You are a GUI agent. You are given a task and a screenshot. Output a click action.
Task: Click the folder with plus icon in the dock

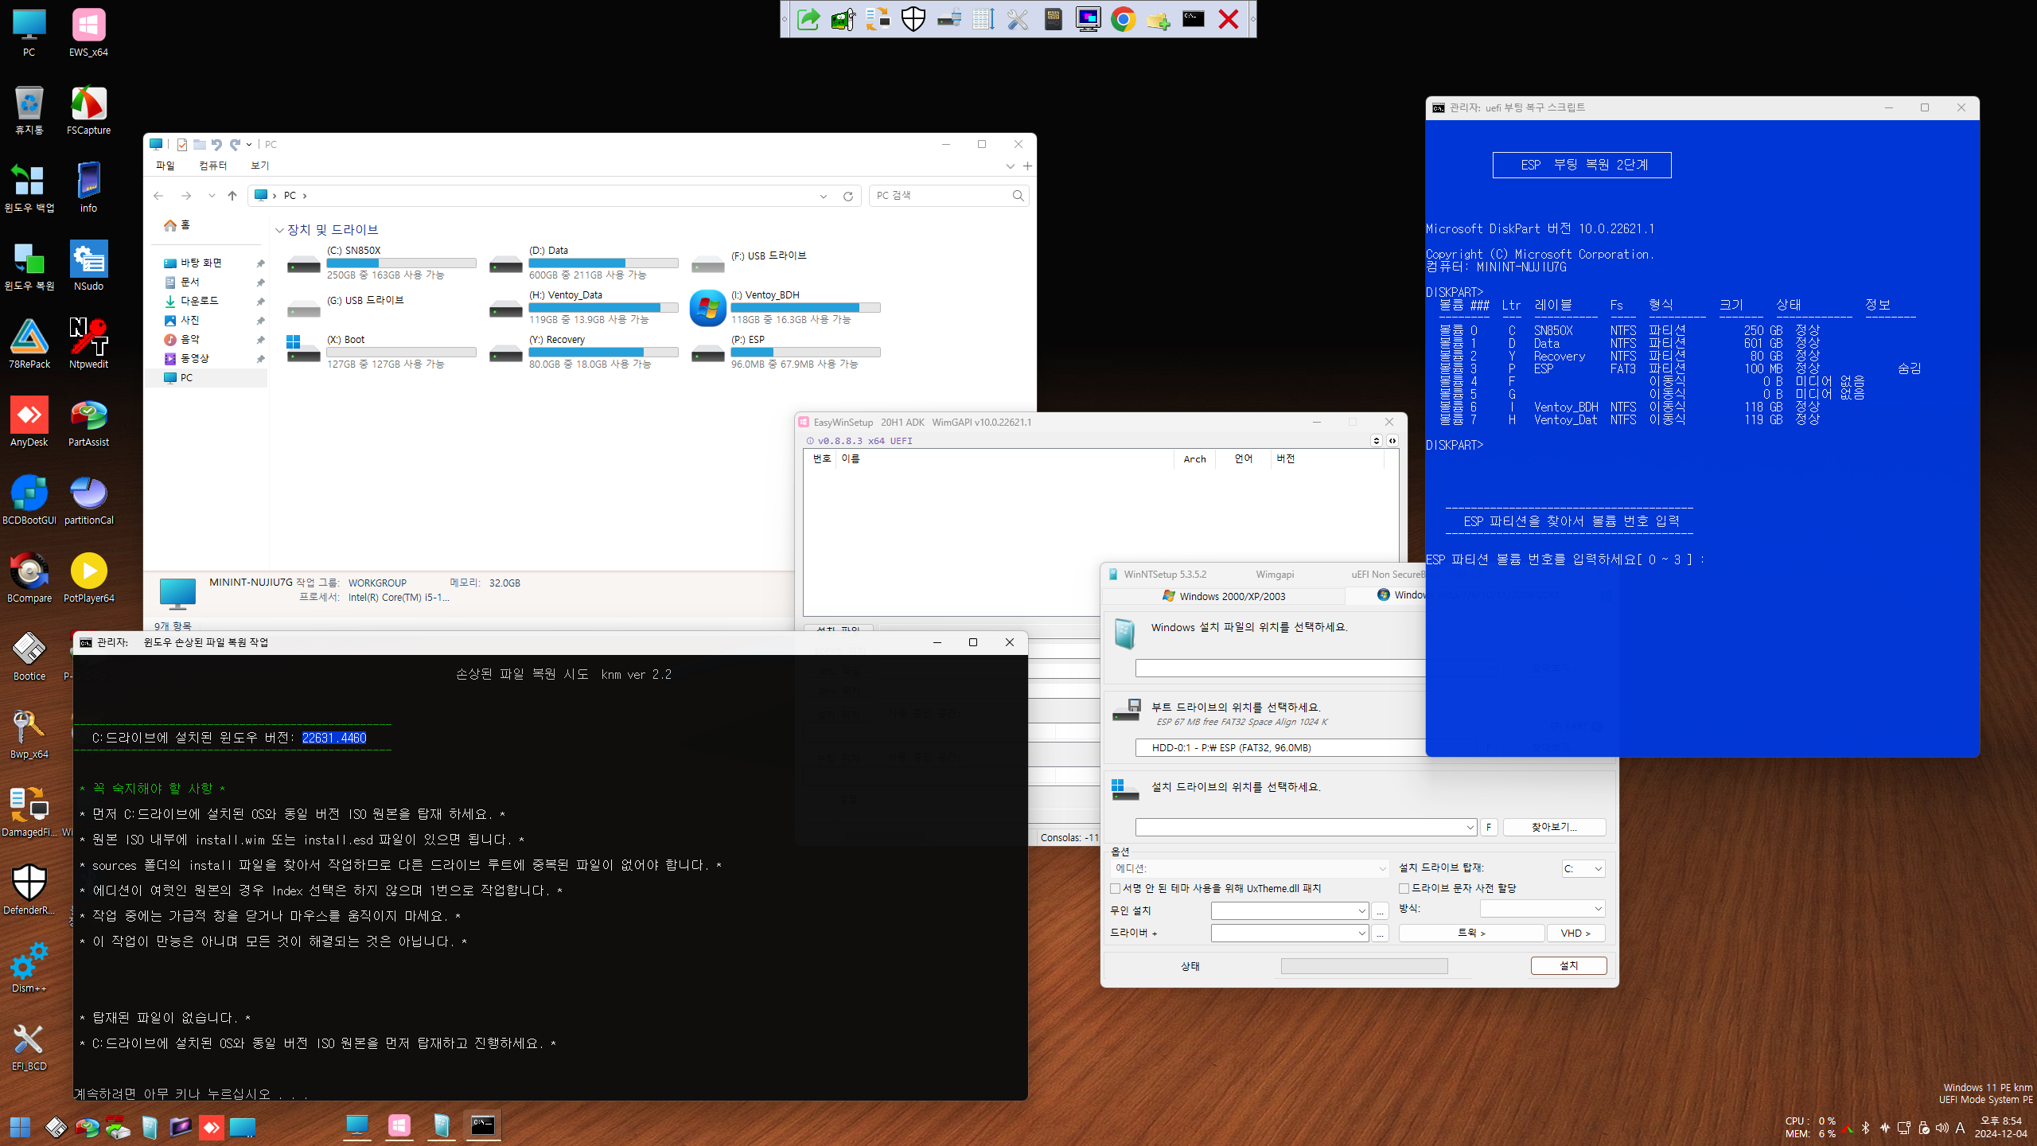click(x=1159, y=19)
